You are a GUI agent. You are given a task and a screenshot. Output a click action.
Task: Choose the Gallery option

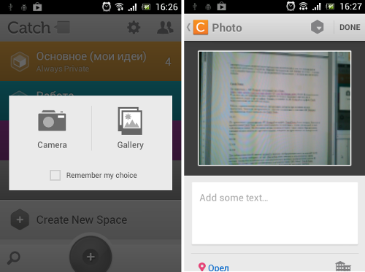click(130, 128)
